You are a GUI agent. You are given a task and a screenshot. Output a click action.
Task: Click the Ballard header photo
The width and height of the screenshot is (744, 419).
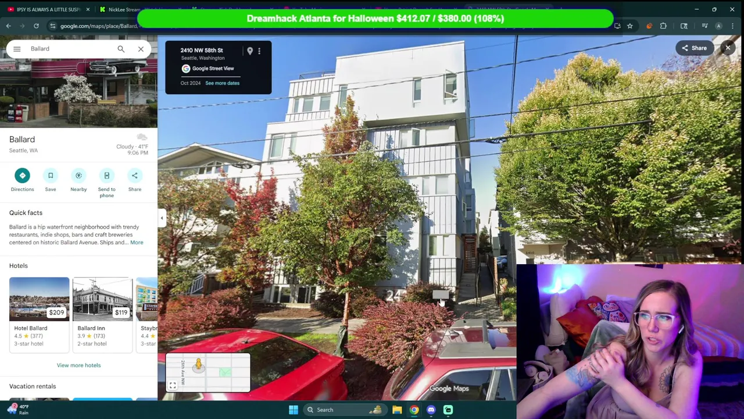point(78,94)
